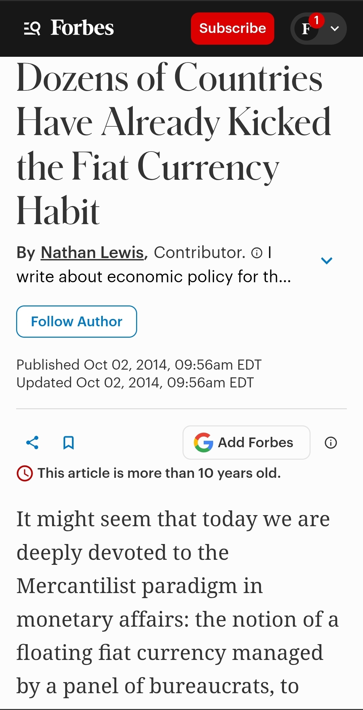Click the share icon
The image size is (363, 710).
(32, 443)
